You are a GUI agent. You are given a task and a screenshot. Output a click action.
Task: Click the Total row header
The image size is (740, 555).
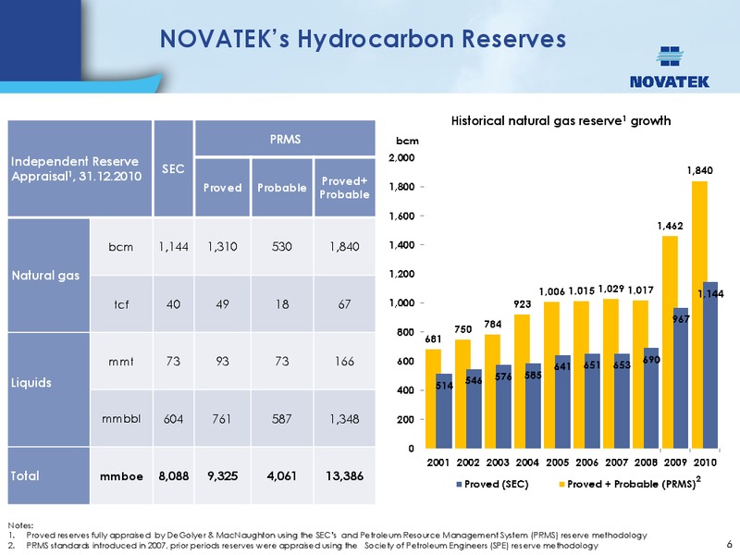tap(49, 475)
